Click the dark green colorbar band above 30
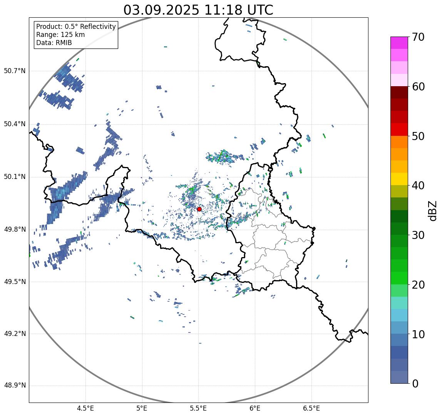Viewport: 442px width, 416px height. pos(399,229)
